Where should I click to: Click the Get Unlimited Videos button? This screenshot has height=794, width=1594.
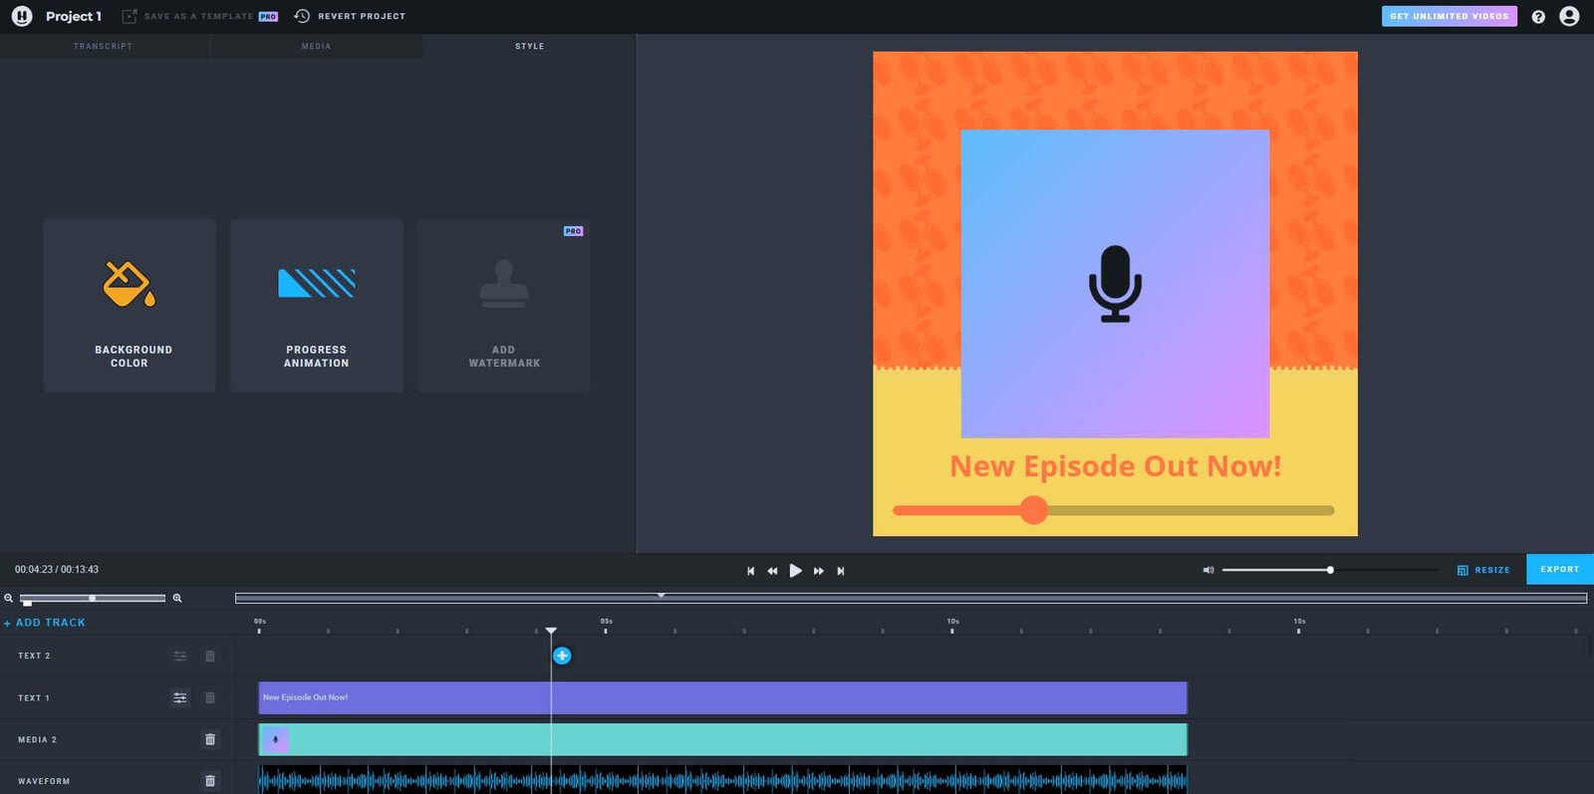[x=1450, y=16]
